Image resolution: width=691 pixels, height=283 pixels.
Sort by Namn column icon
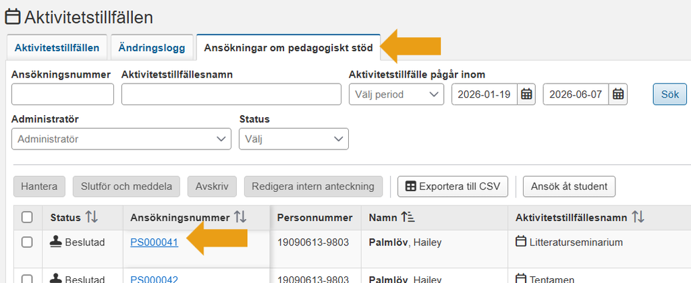tap(408, 217)
